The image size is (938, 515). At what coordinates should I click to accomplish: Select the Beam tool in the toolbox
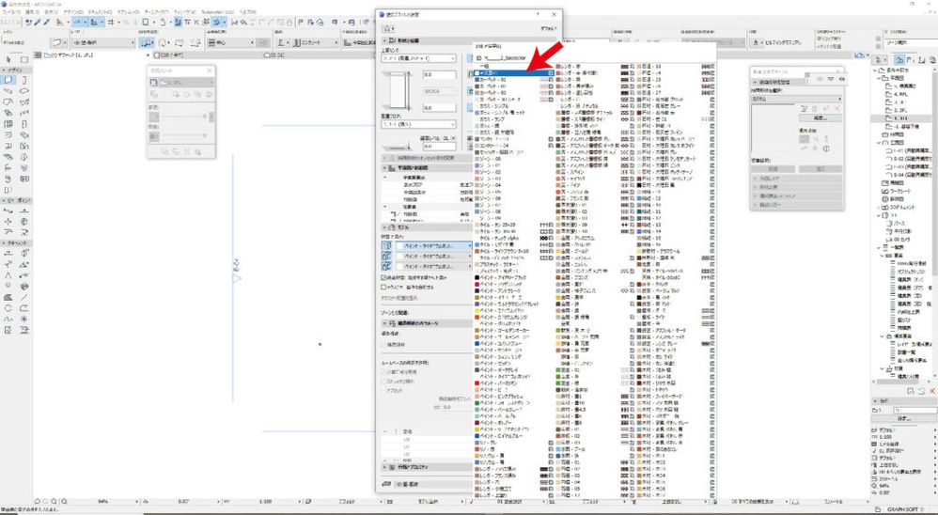(8, 91)
